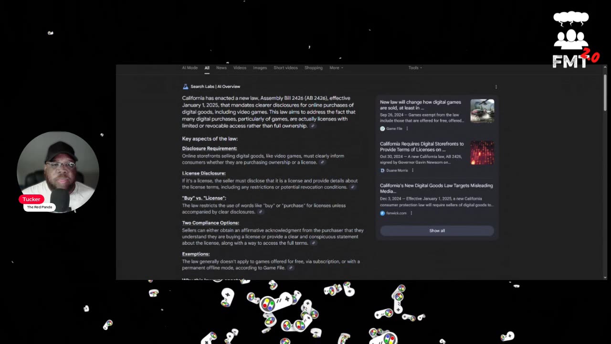Click the Duane Morris source favicon
Viewport: 611px width, 344px height.
coord(382,171)
